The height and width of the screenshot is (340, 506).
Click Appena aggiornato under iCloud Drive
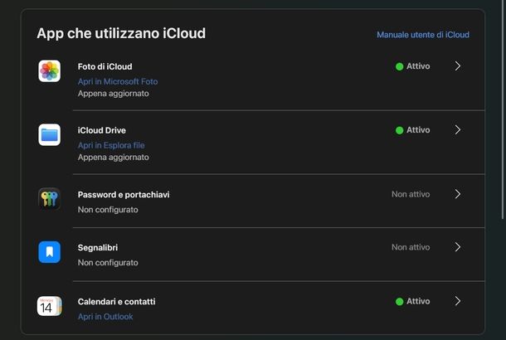point(114,158)
